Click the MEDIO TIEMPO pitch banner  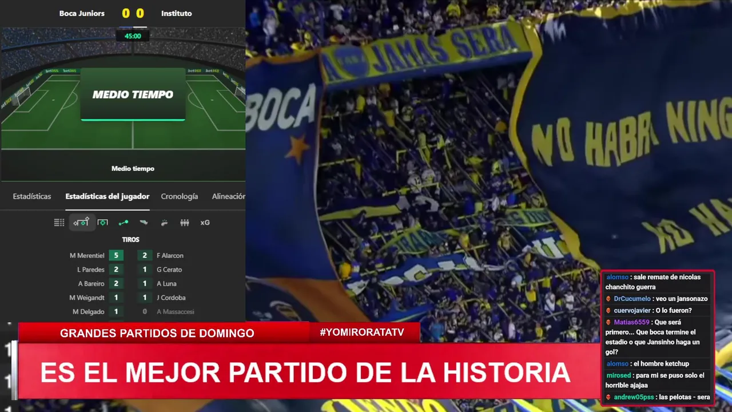point(133,94)
